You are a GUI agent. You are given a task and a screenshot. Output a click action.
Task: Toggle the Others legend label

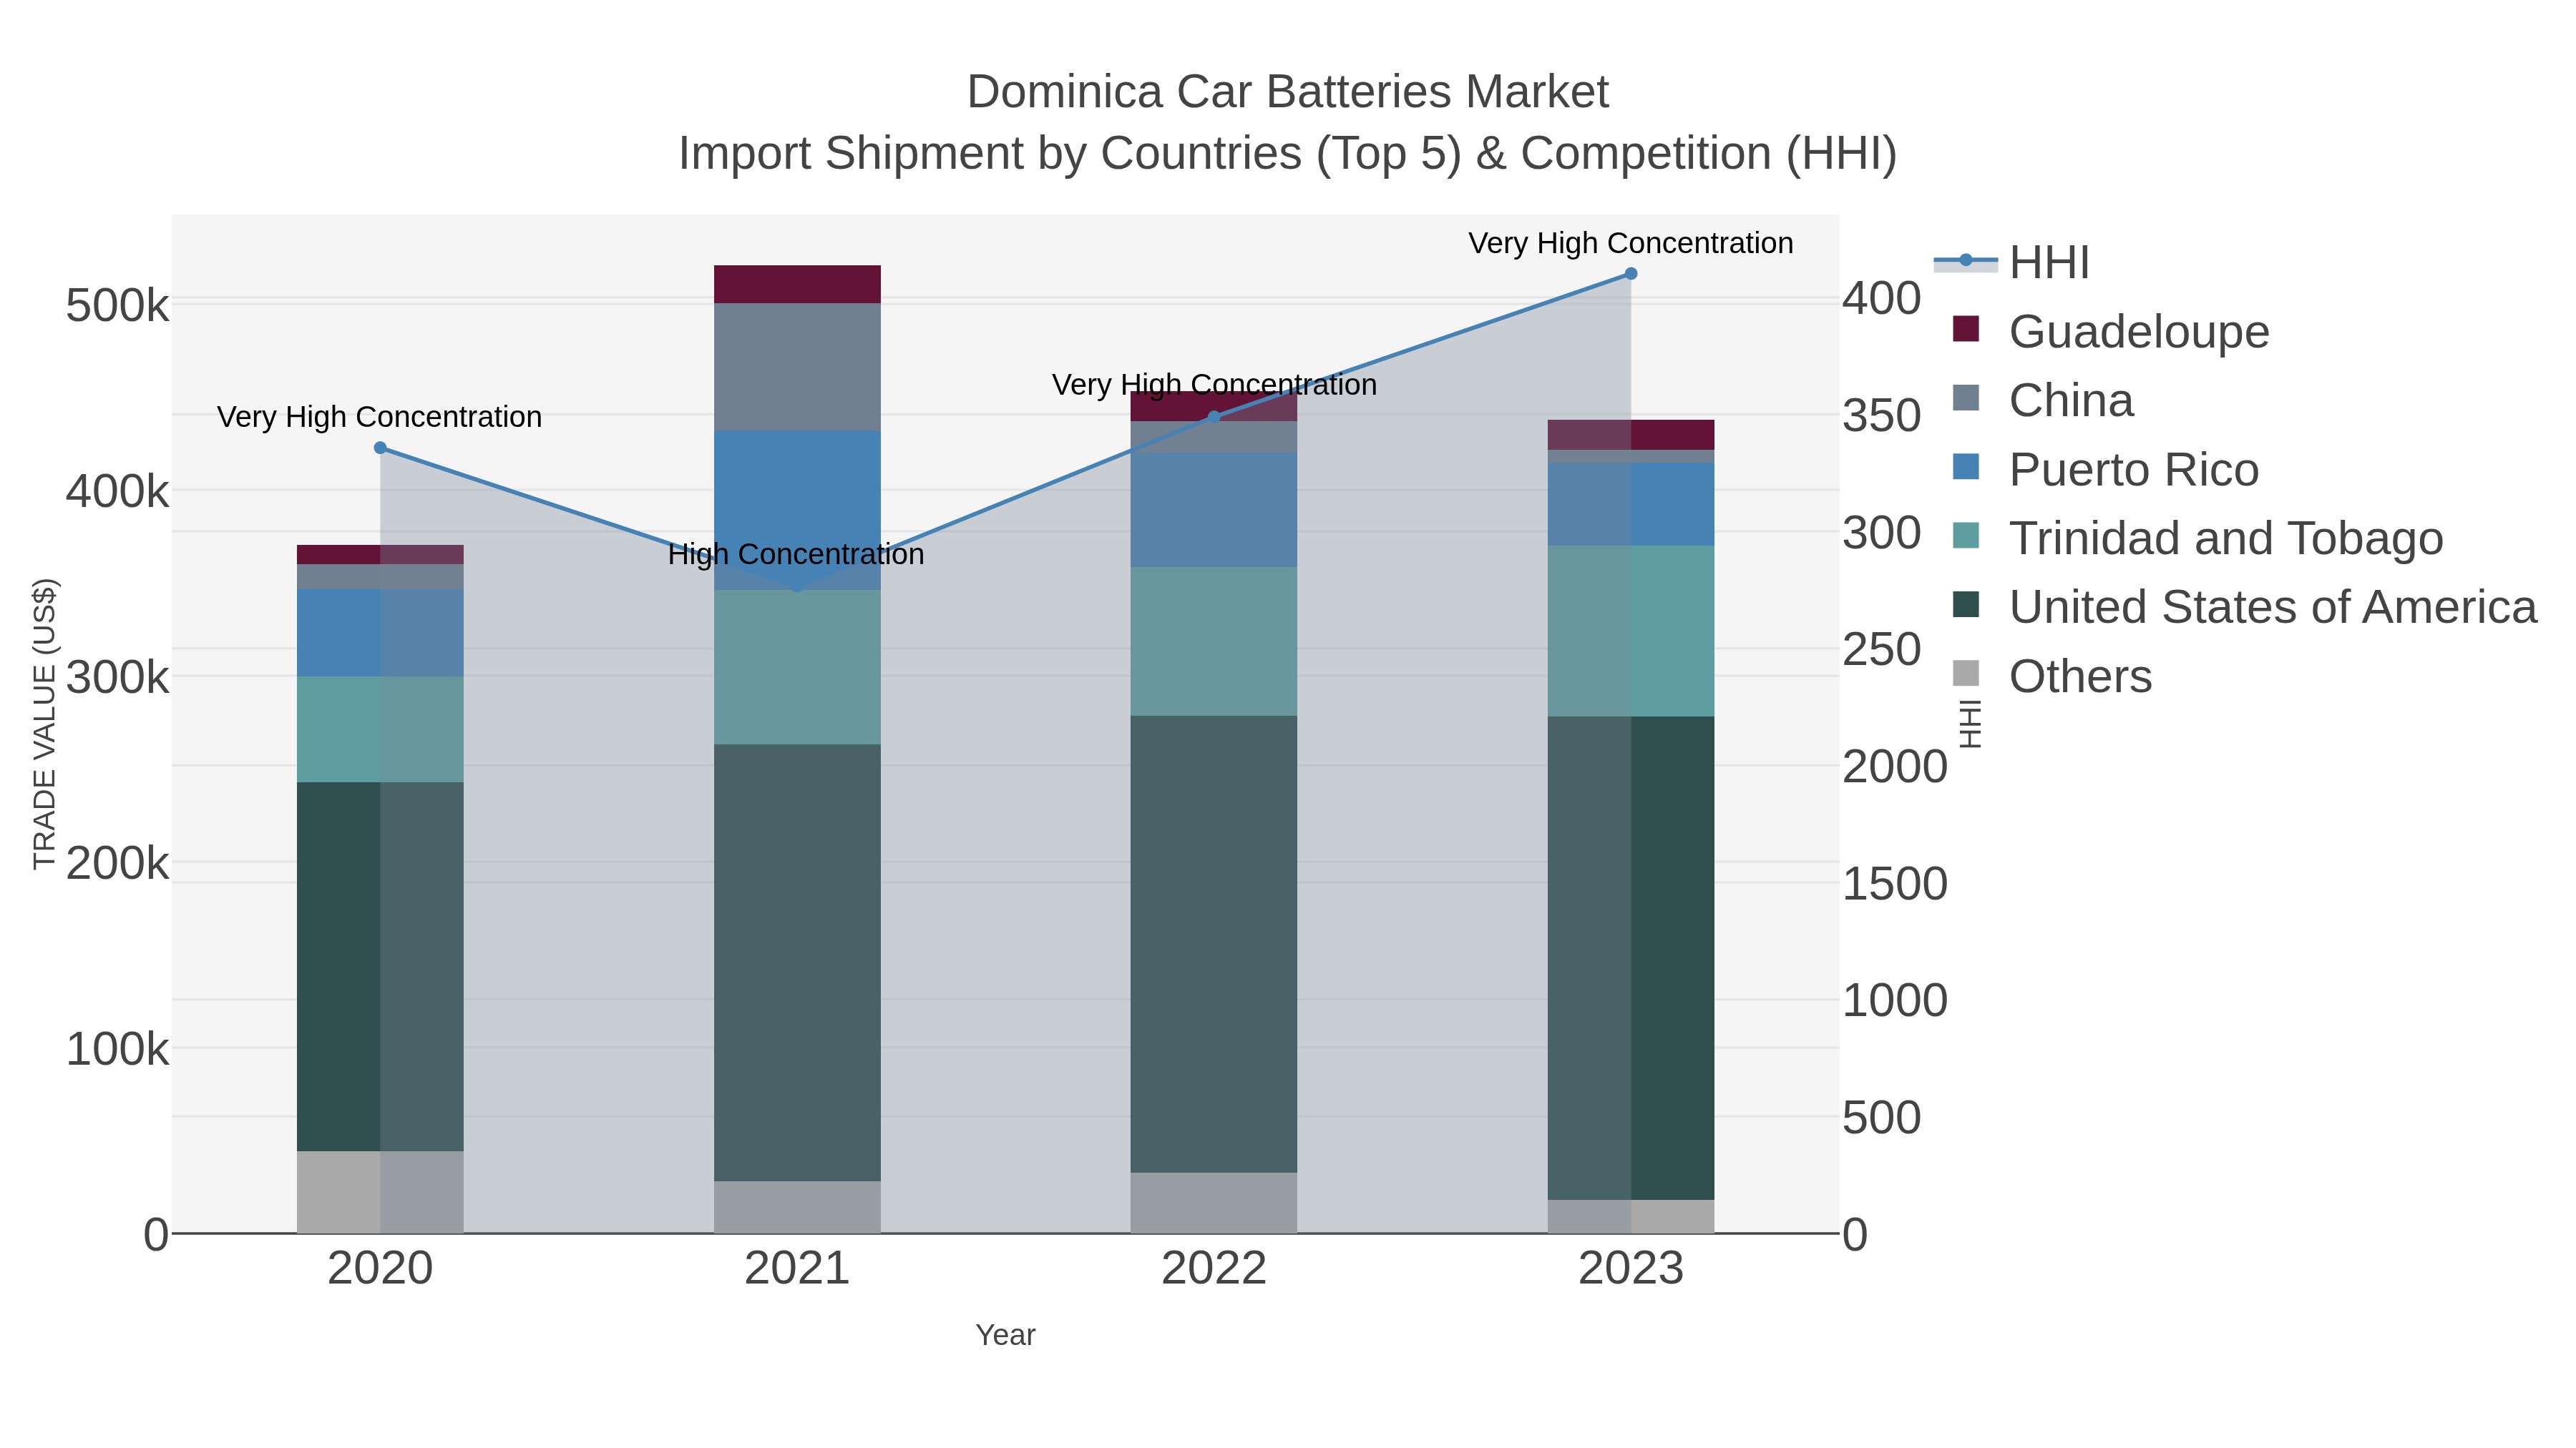coord(2080,676)
